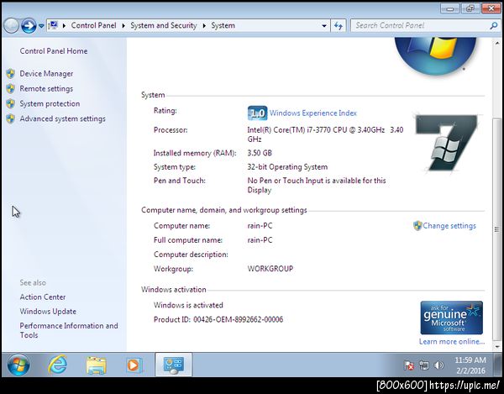Click the genuine Microsoft software badge
The width and height of the screenshot is (504, 394).
tap(452, 318)
